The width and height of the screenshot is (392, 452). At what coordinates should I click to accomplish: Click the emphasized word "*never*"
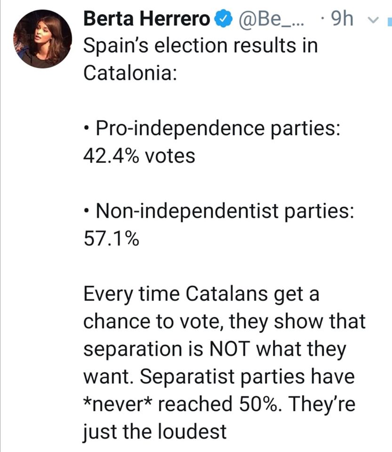point(118,404)
